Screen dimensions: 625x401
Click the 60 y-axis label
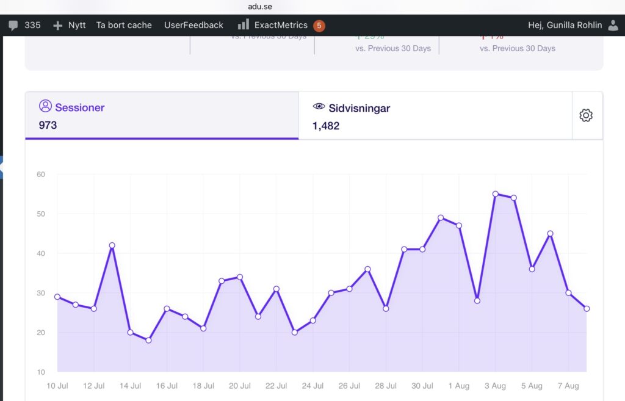41,174
